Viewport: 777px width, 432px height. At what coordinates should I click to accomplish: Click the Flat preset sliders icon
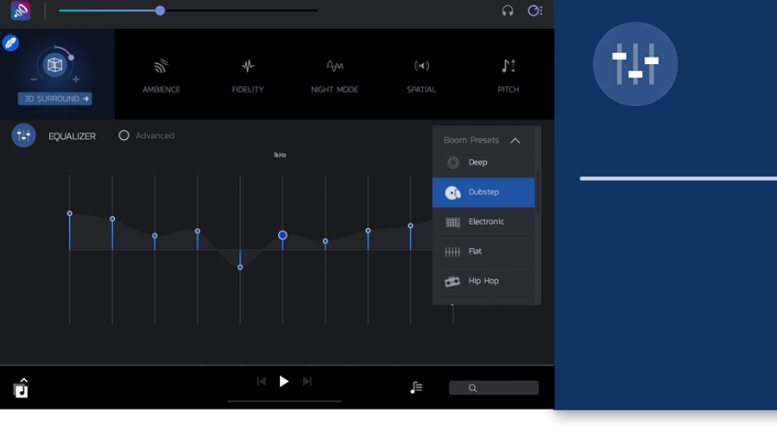point(452,252)
